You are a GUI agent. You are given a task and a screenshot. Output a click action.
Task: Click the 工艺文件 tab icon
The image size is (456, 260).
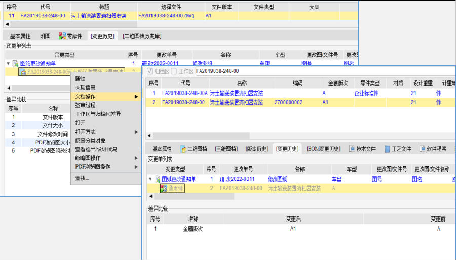click(388, 149)
